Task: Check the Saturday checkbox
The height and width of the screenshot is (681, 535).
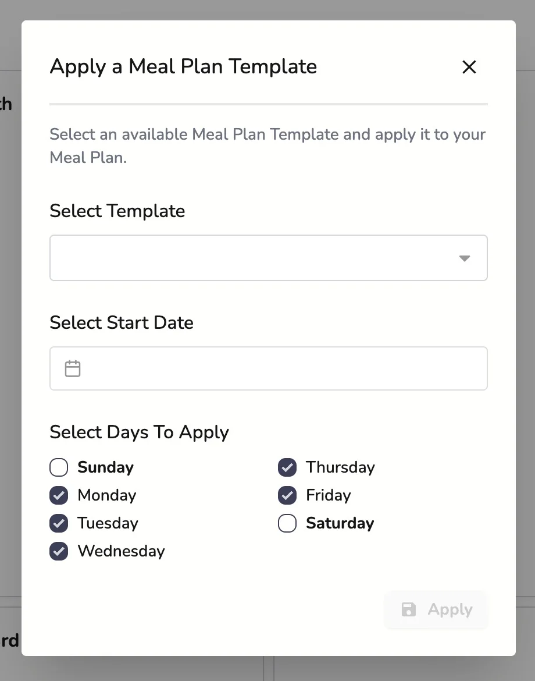Action: click(287, 523)
